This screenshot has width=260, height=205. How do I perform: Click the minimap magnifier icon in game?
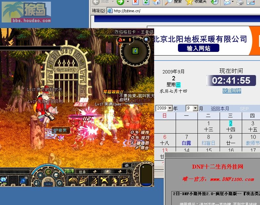click(146, 39)
